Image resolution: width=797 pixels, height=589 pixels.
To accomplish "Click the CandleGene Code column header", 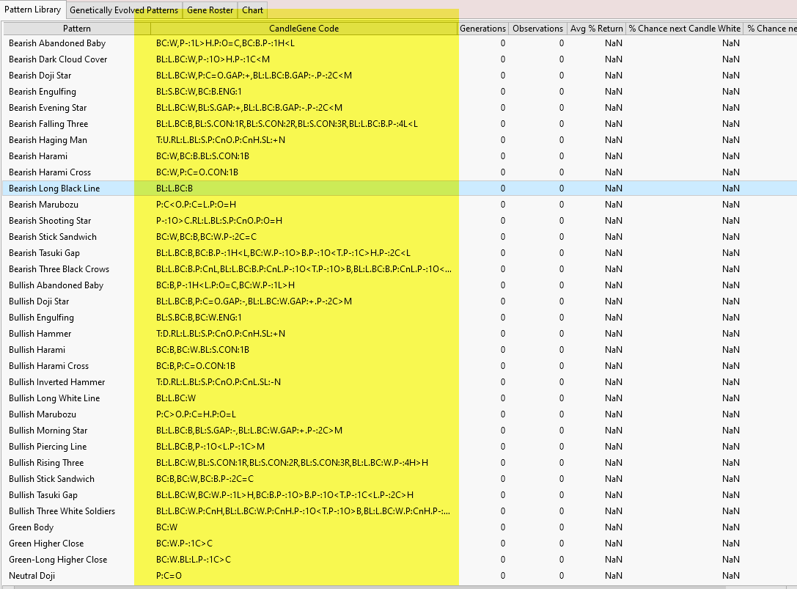I will click(304, 29).
